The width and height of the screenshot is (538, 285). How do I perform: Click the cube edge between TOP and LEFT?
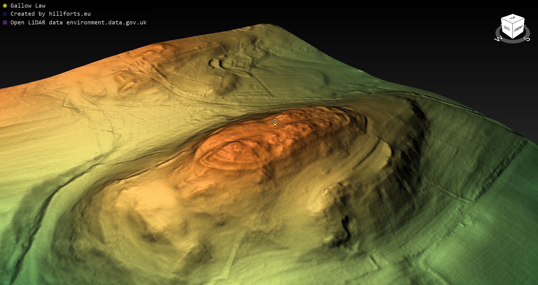[507, 21]
